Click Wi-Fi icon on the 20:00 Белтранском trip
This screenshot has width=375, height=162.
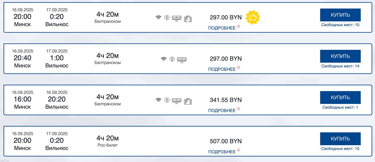click(x=158, y=17)
